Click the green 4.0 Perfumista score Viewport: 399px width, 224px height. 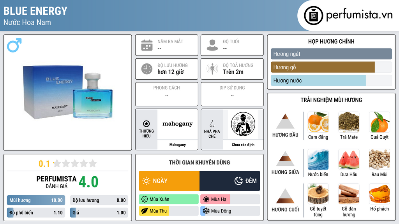click(x=88, y=182)
